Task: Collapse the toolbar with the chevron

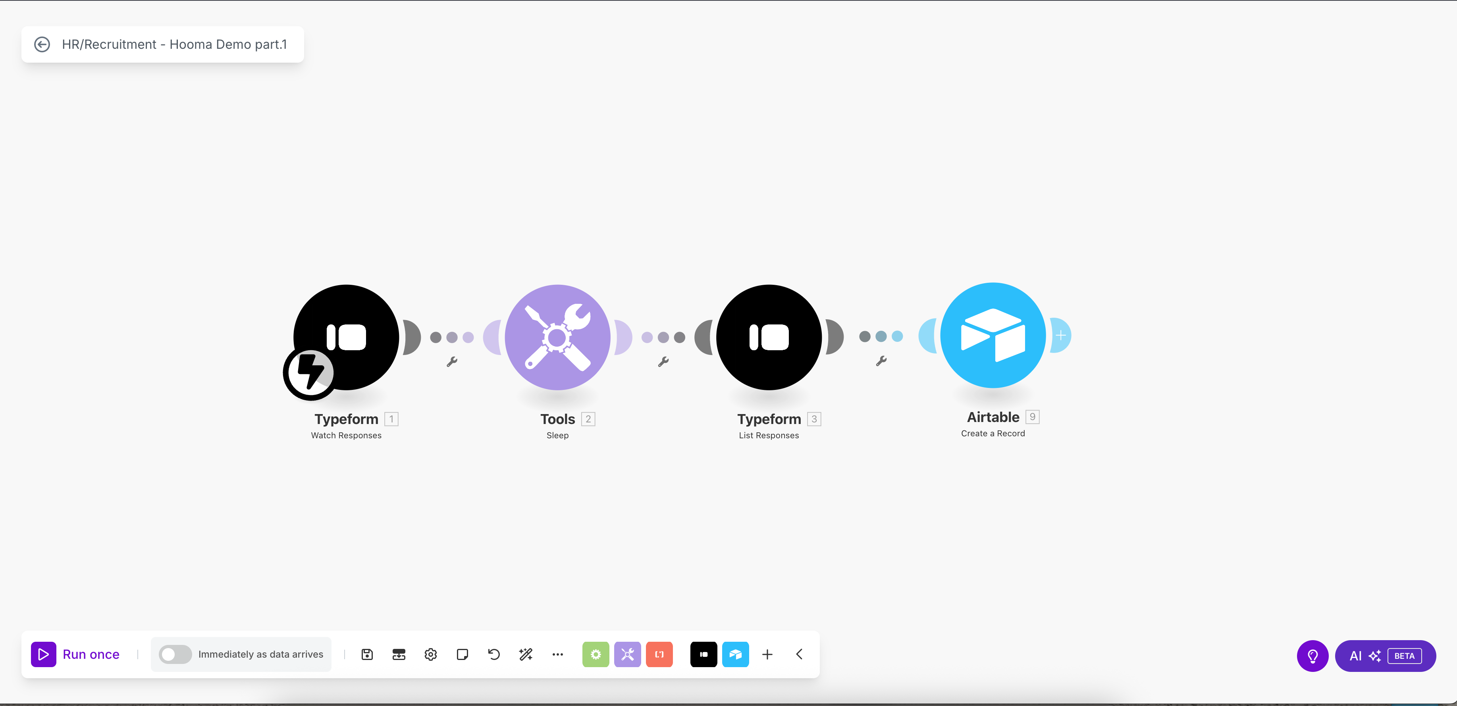Action: 799,654
